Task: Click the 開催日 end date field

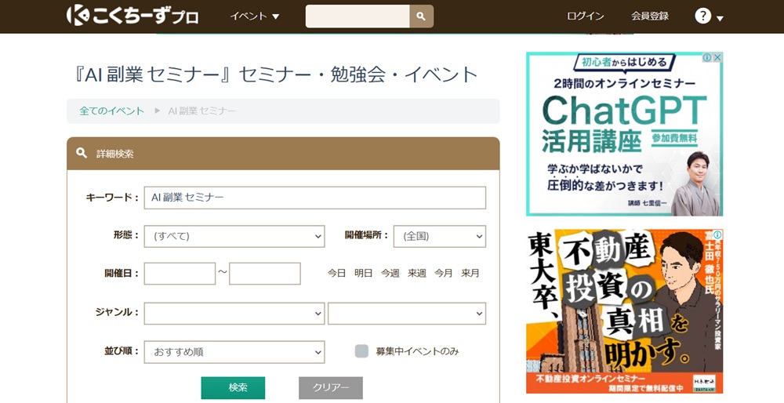Action: click(265, 274)
